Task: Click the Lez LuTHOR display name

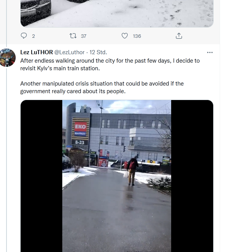Action: 37,52
